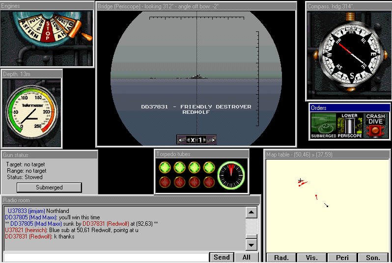Click the 'Range: no target' line
This screenshot has width=392, height=263.
27,171
